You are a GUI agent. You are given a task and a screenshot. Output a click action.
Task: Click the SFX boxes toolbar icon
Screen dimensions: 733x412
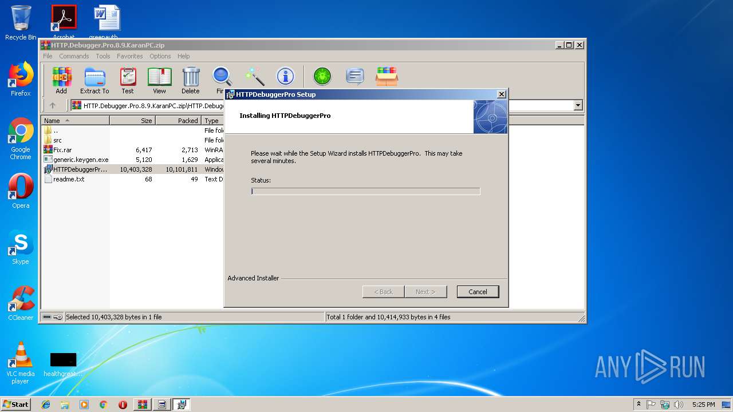tap(387, 76)
